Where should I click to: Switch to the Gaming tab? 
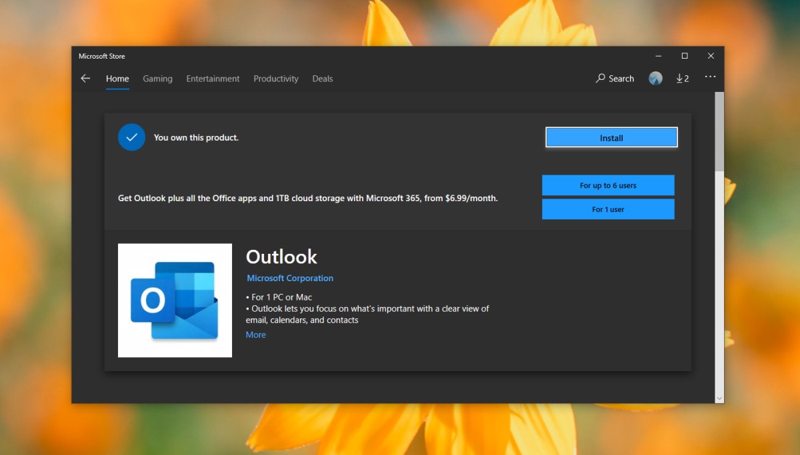click(157, 79)
